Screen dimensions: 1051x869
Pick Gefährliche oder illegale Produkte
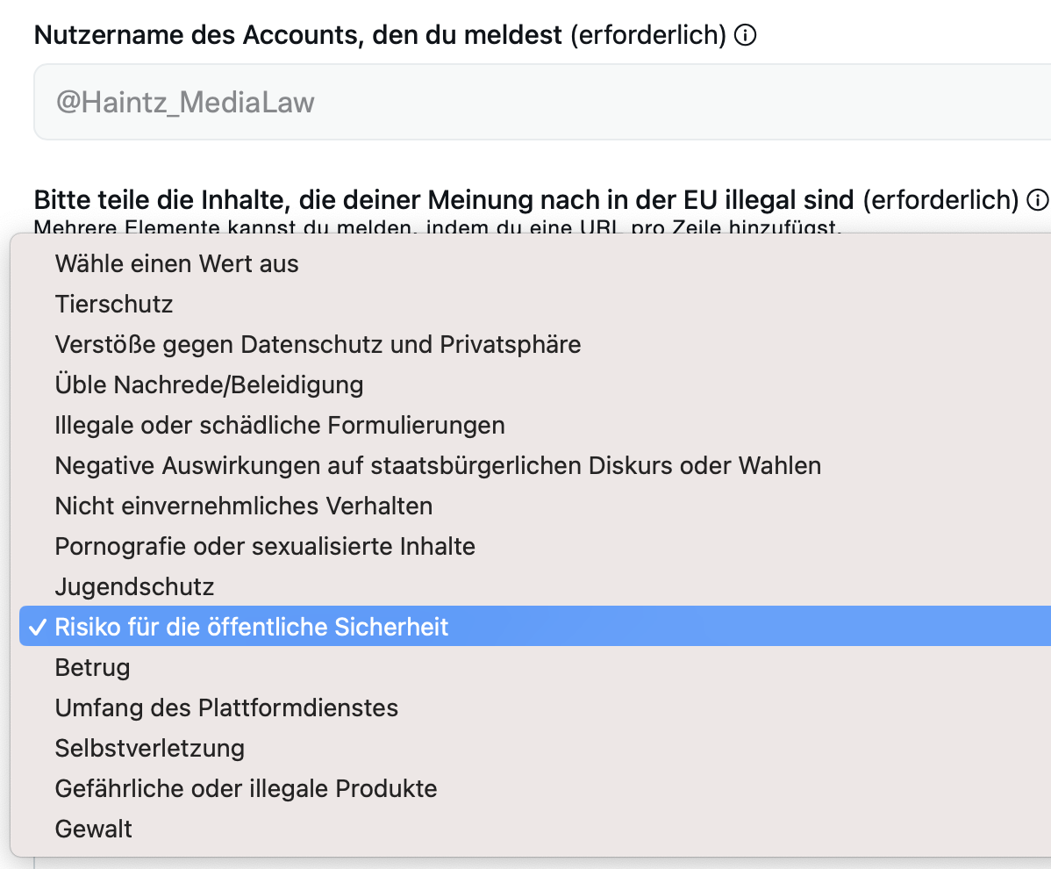coord(246,788)
